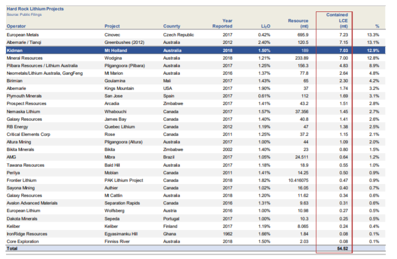The width and height of the screenshot is (397, 259).
Task: Click the Source: Public Filings text
Action: tap(24, 15)
